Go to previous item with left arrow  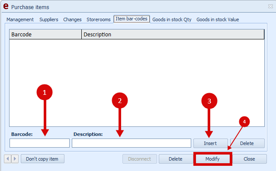pyautogui.click(x=7, y=159)
